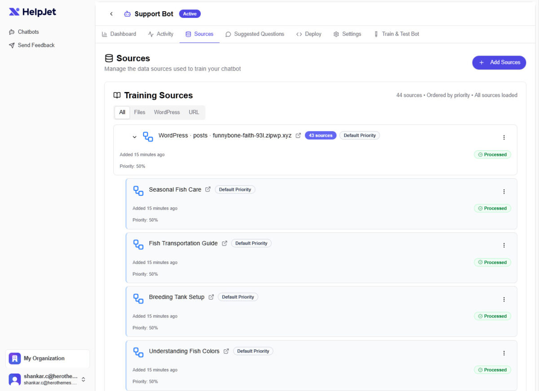The image size is (539, 391).
Task: Open the Seasonal Fish Care external link
Action: coord(208,189)
